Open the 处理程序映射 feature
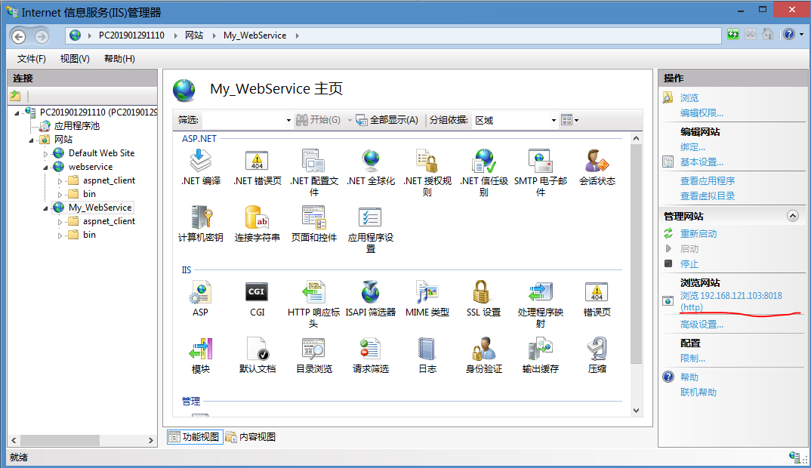The height and width of the screenshot is (468, 811). pos(541,303)
